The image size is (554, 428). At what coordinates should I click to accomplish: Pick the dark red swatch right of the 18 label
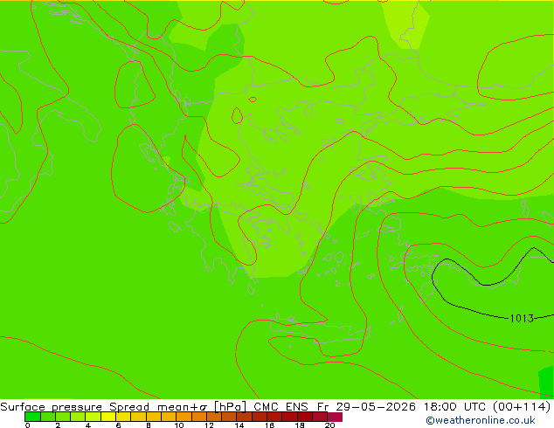pos(305,417)
